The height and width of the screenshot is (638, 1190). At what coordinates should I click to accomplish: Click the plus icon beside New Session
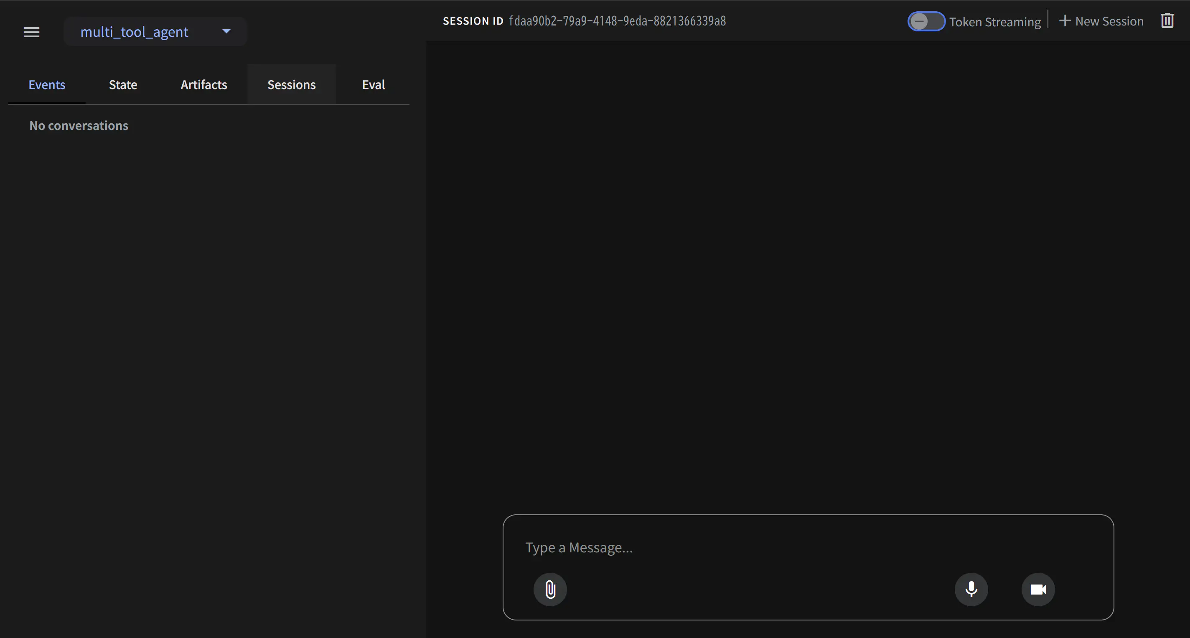tap(1064, 21)
